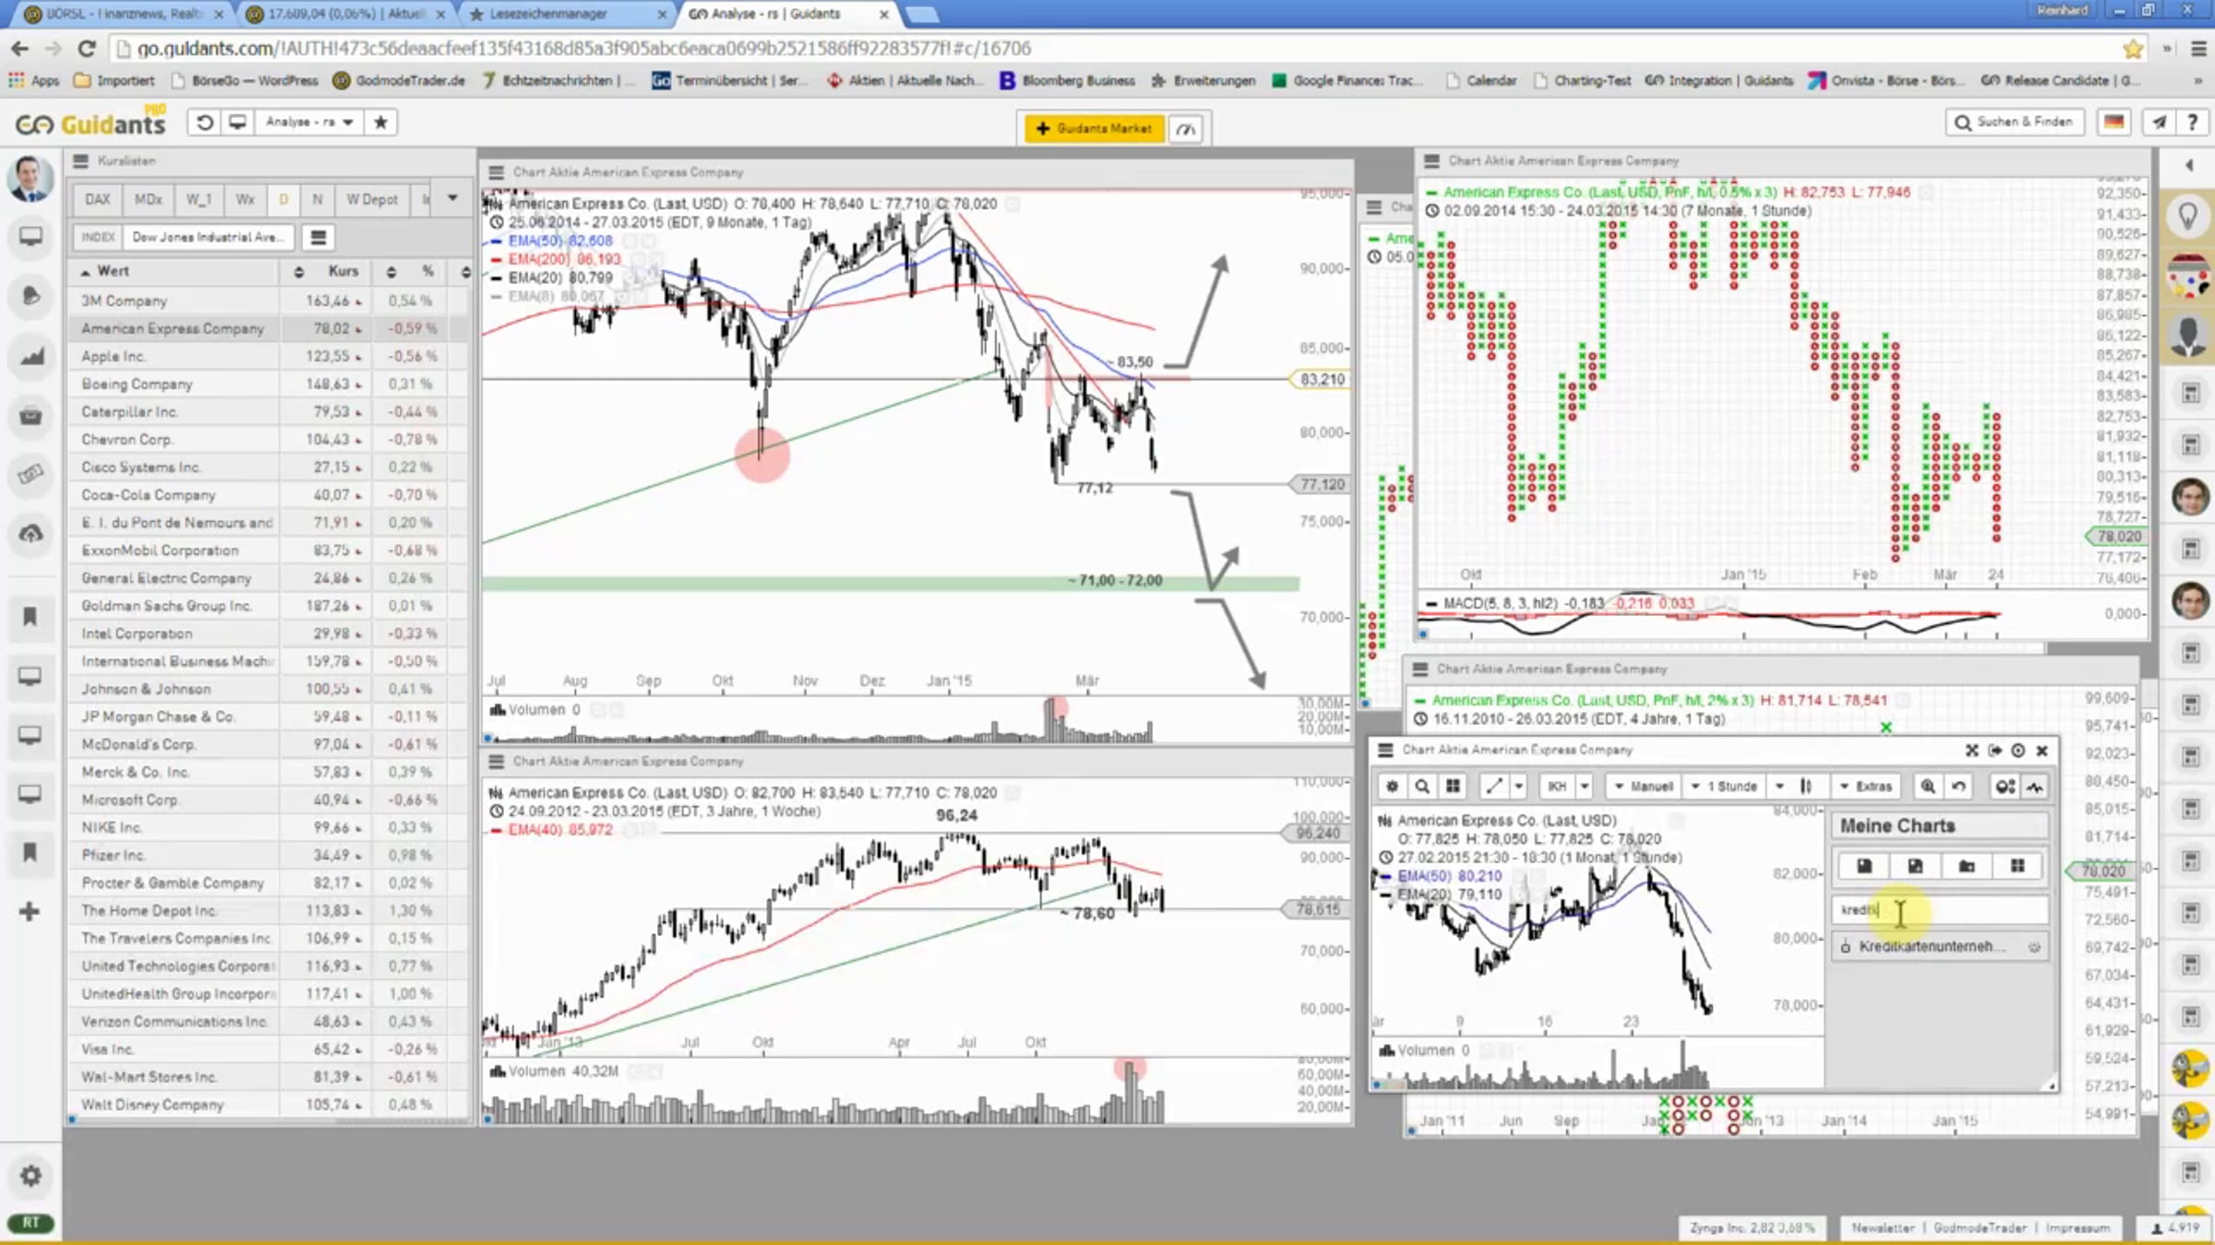
Task: Click the first save icon in Meine Charts
Action: pos(1864,866)
